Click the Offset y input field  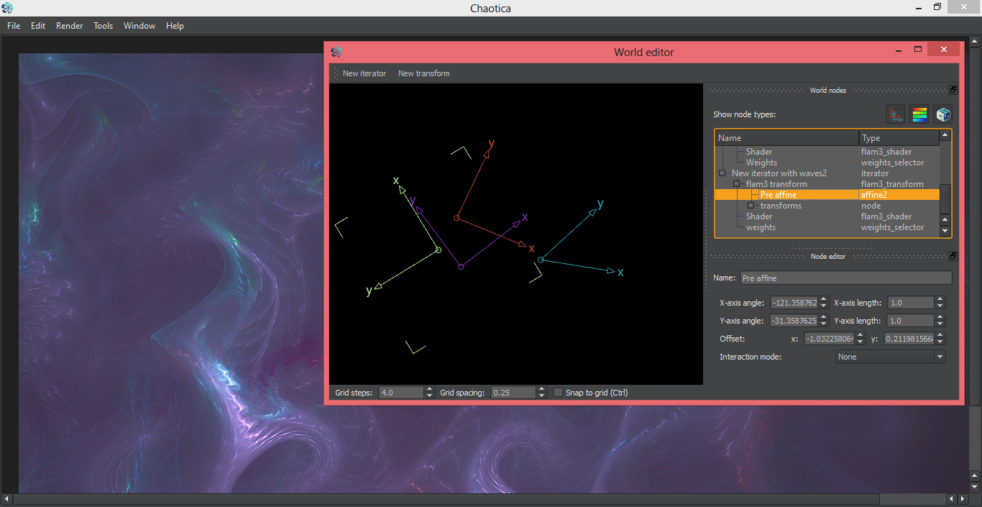pos(909,339)
